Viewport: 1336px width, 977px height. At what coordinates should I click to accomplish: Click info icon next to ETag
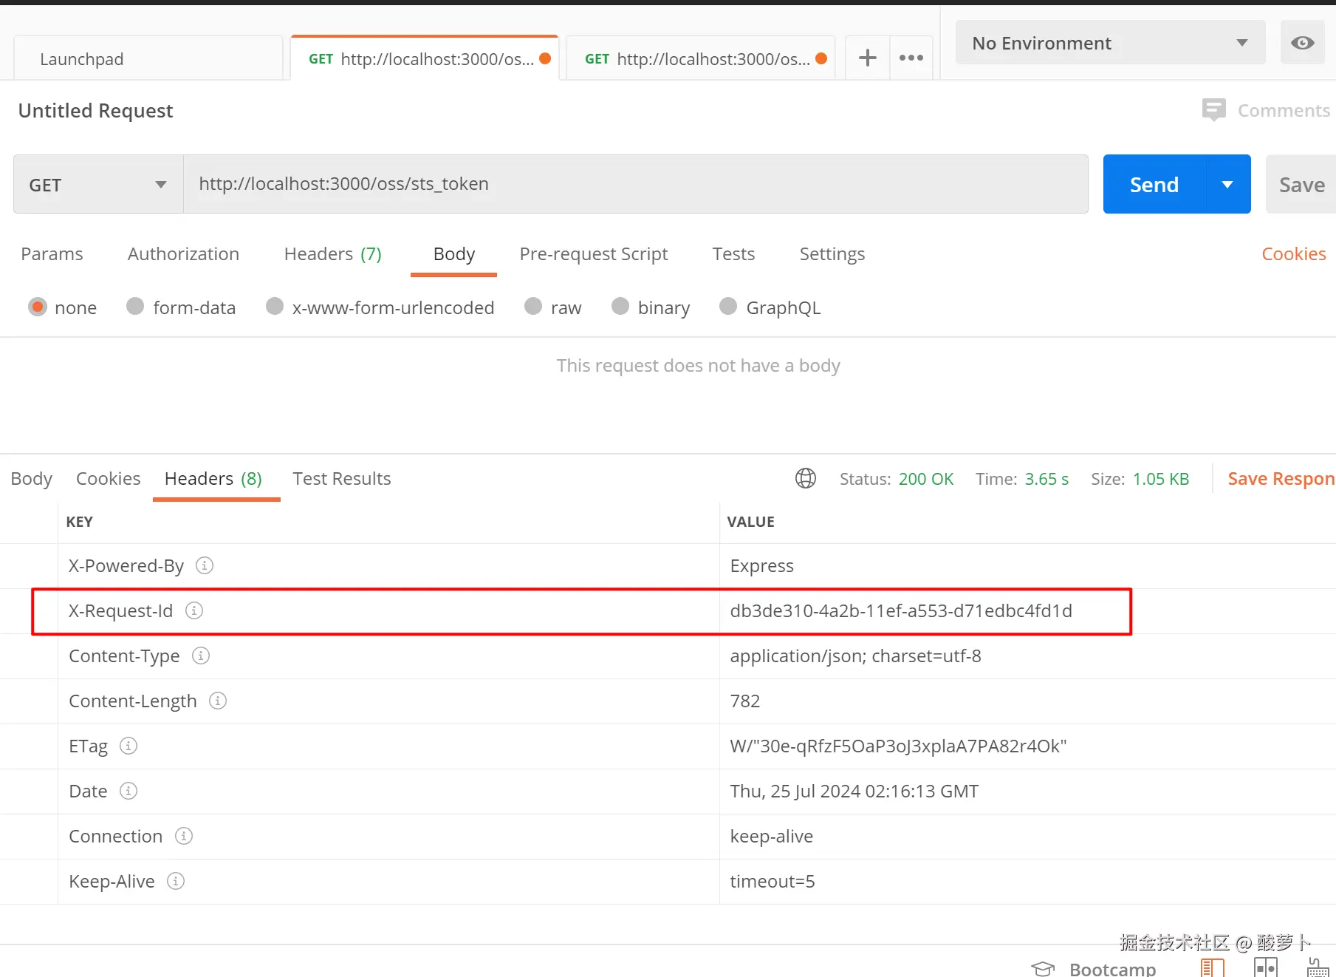pos(129,746)
